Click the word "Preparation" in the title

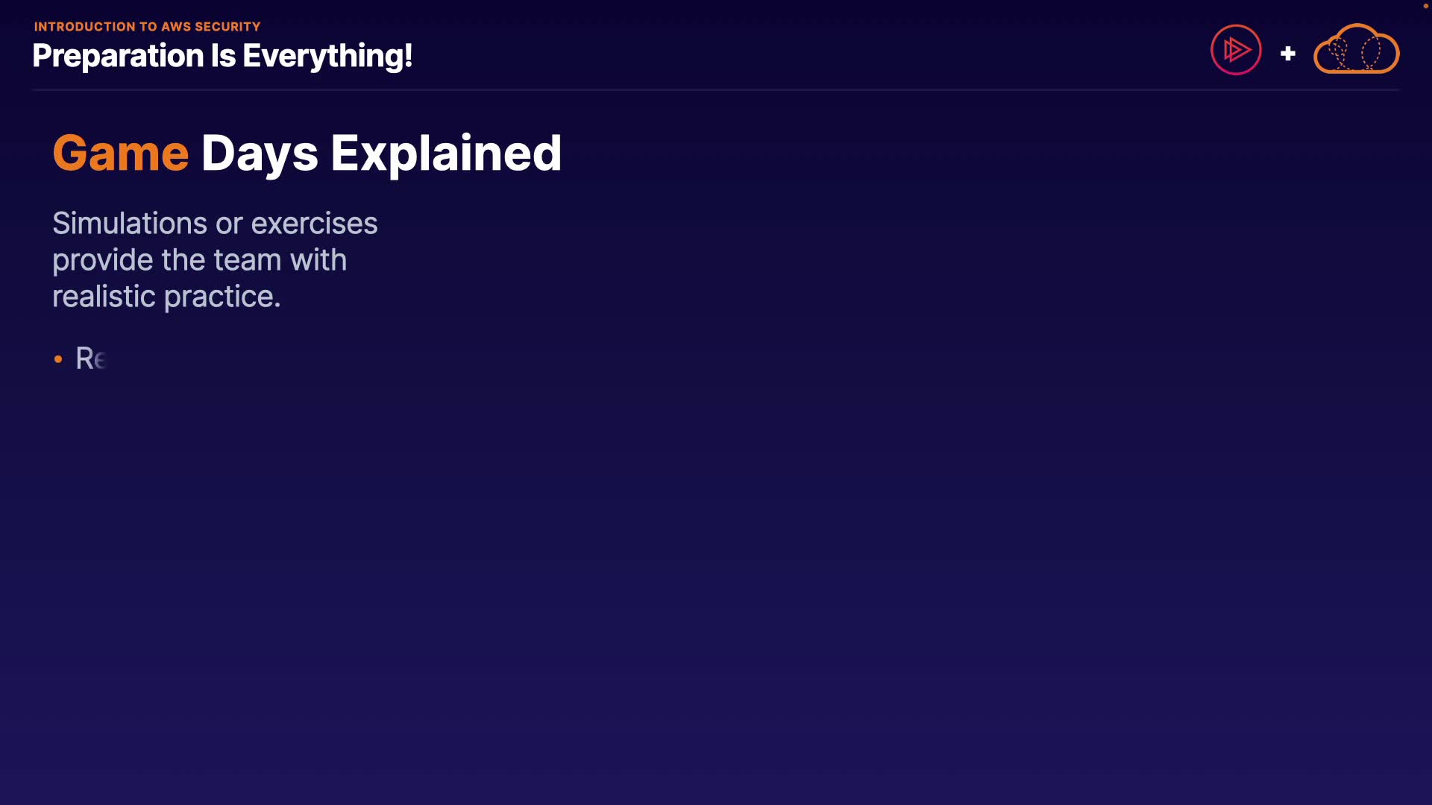[x=118, y=56]
